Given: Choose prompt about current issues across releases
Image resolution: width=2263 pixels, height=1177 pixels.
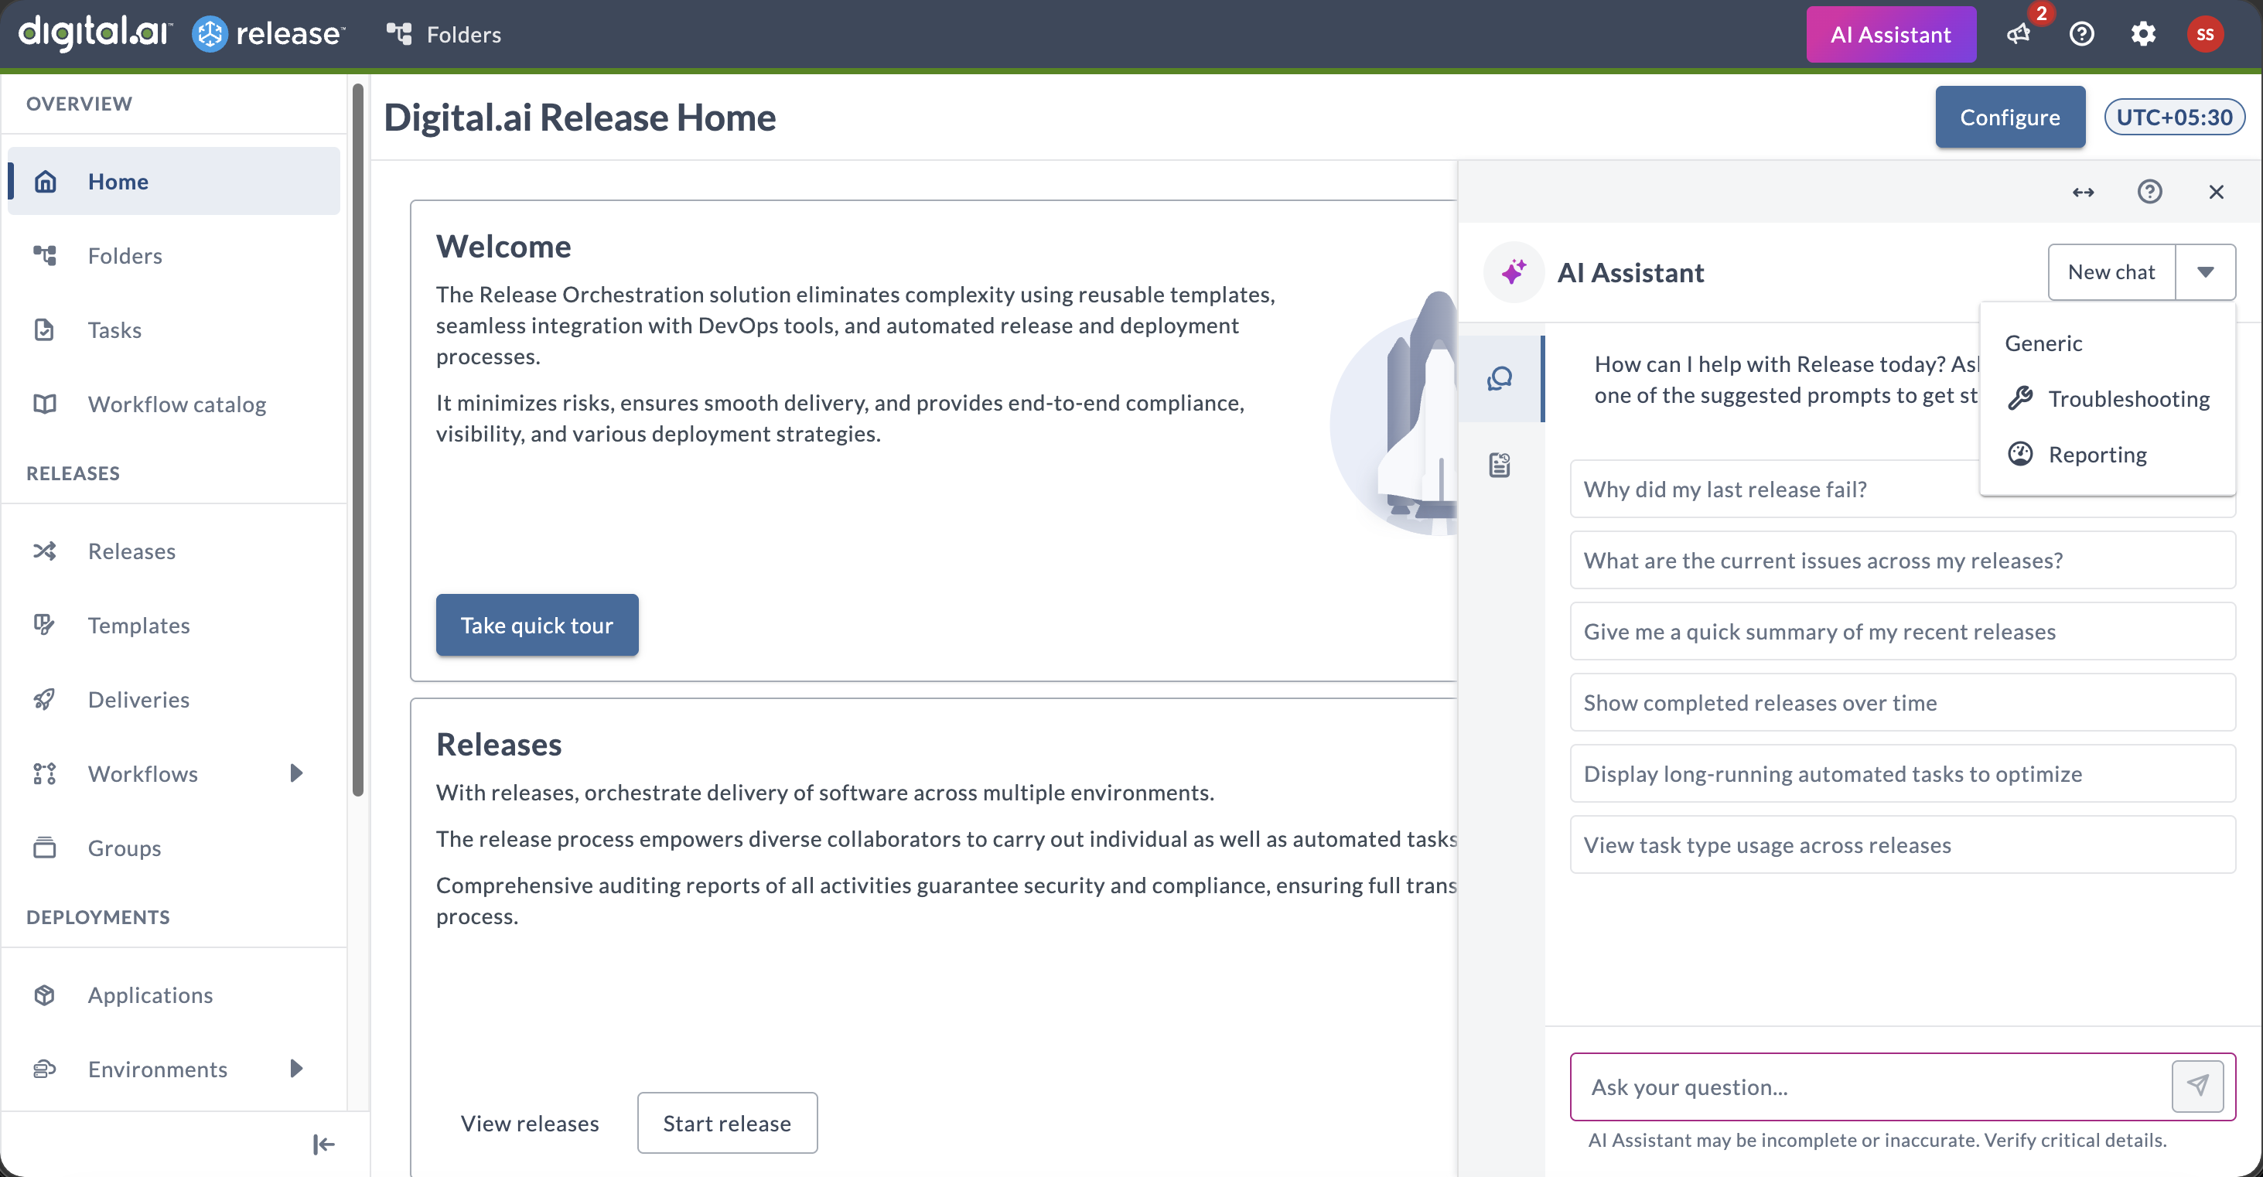Looking at the screenshot, I should tap(1903, 560).
